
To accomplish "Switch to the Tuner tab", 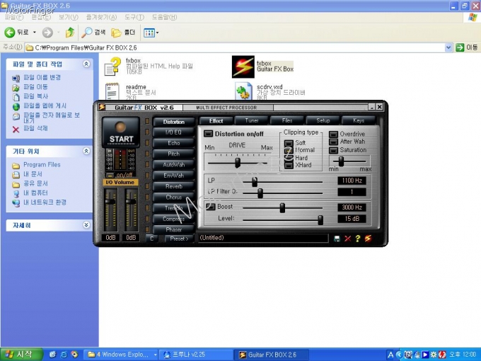I will [252, 121].
